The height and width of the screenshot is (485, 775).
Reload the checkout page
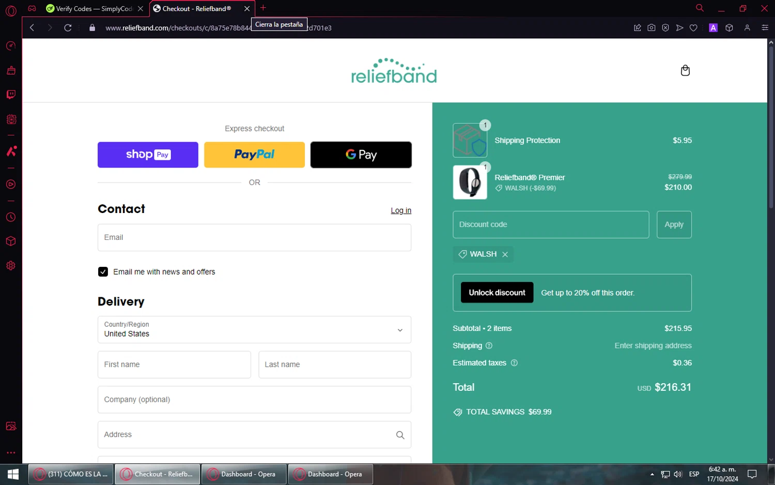(68, 28)
